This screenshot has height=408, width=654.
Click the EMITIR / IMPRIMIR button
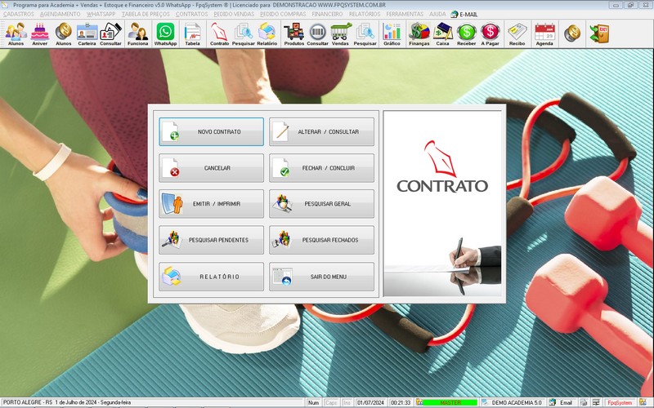point(212,204)
